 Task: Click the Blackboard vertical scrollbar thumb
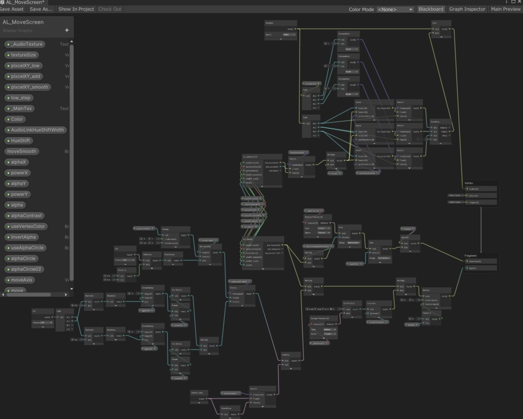click(x=72, y=162)
